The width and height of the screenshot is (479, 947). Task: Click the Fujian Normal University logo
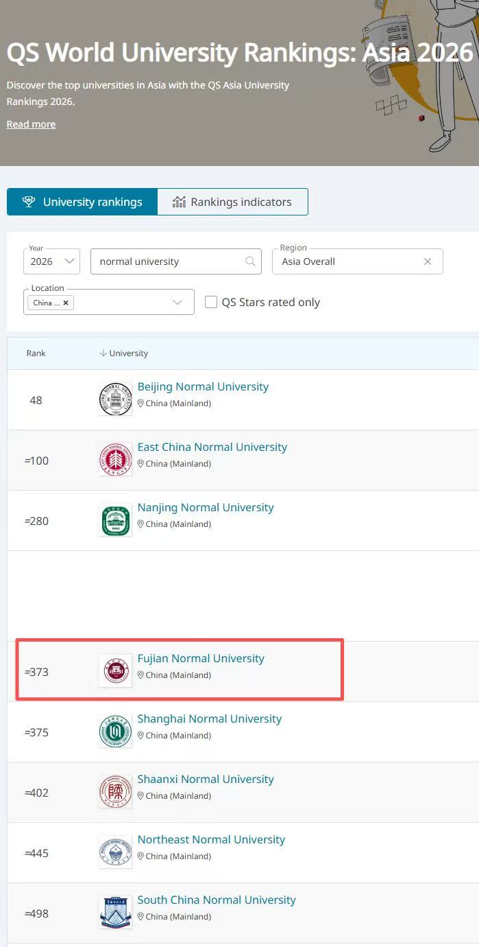click(115, 670)
